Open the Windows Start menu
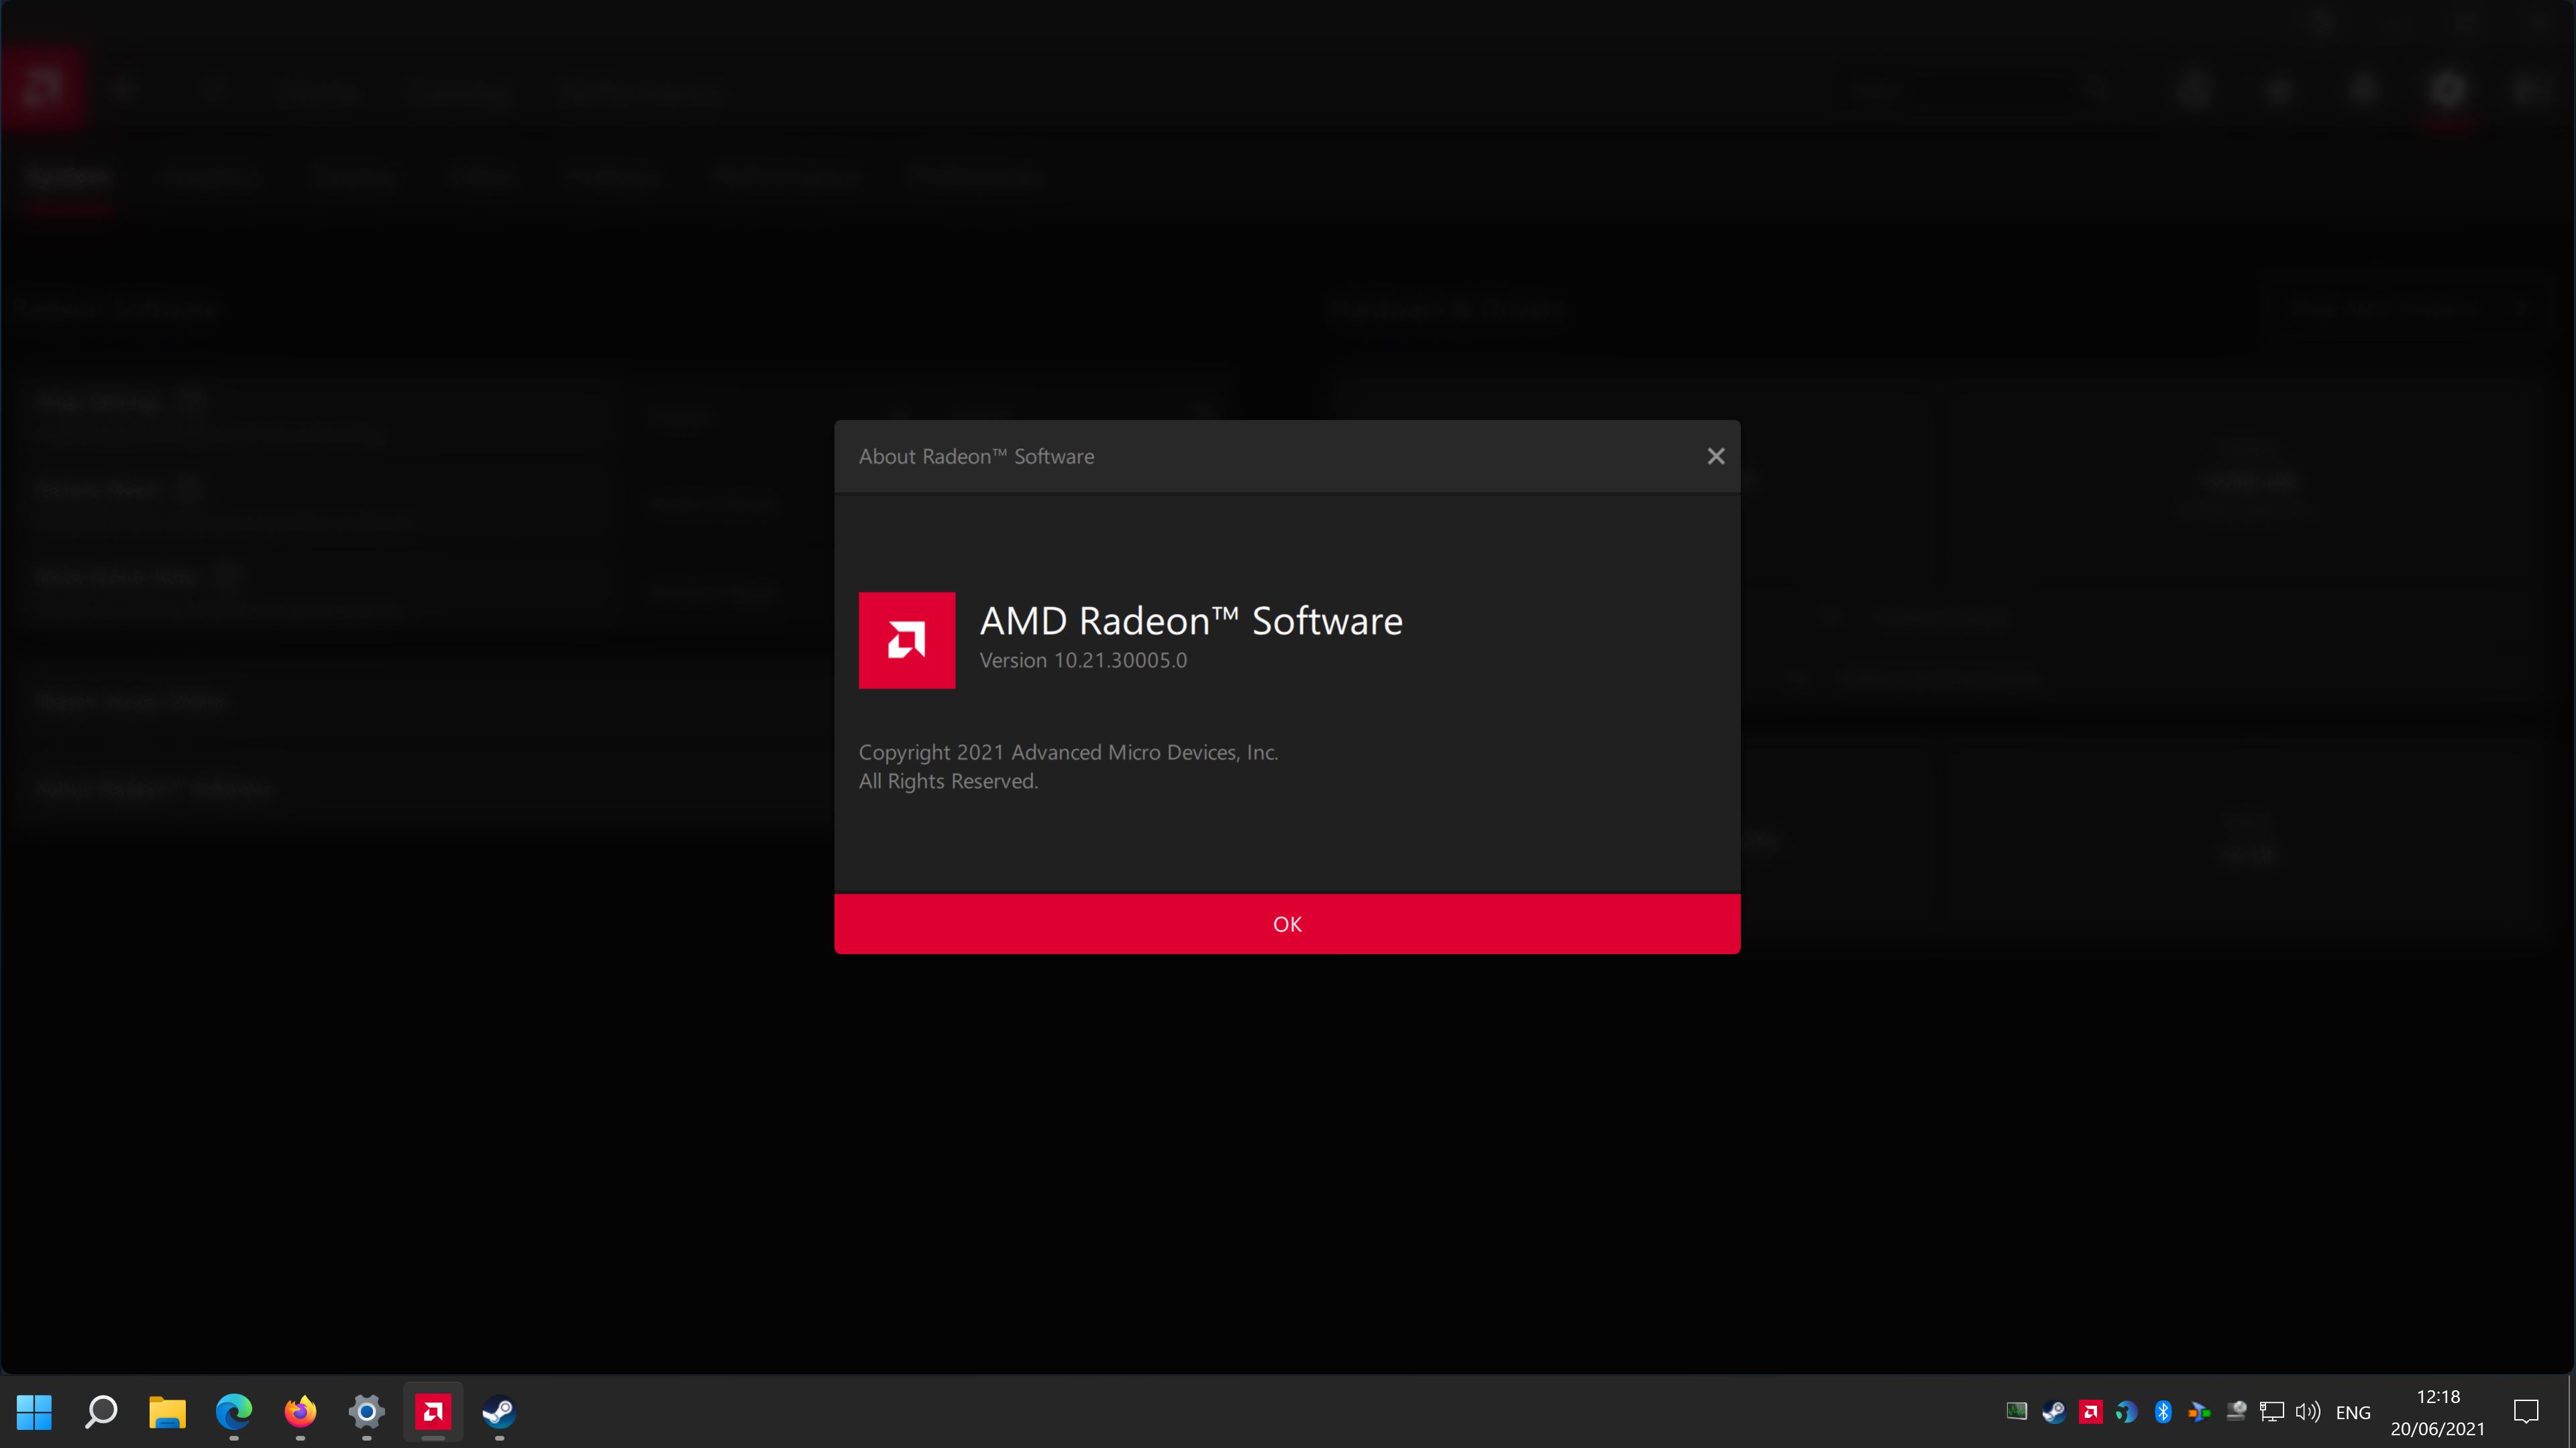The width and height of the screenshot is (2576, 1448). (x=34, y=1411)
